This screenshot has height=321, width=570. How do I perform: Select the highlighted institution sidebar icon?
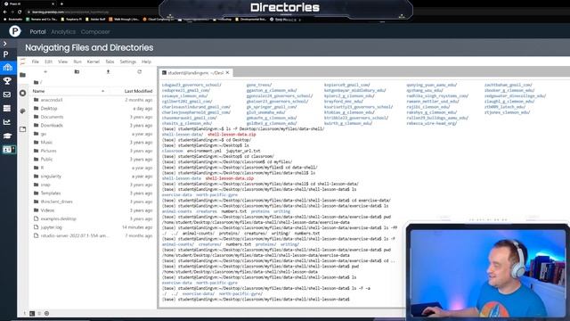[x=7, y=68]
